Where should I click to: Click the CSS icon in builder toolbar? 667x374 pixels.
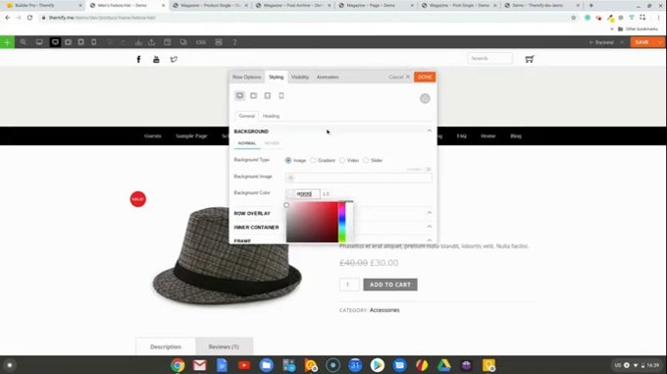[x=201, y=42]
